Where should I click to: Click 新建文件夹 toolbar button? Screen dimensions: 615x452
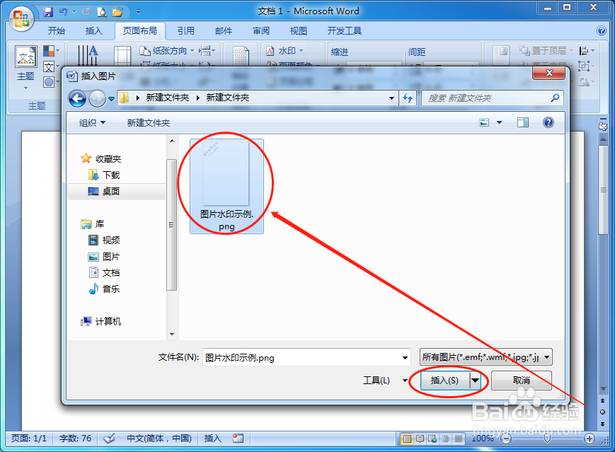148,122
